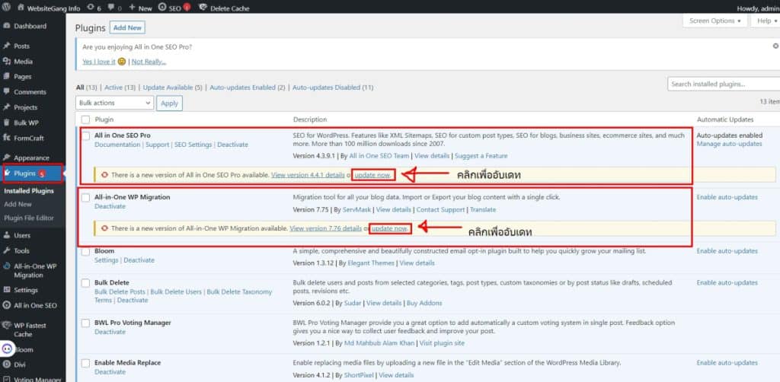Enable auto-updates for Bloom plugin
The image size is (780, 382).
tap(727, 251)
